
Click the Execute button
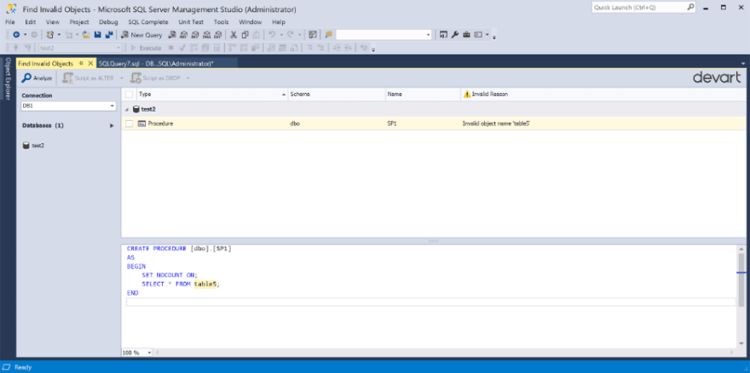pyautogui.click(x=146, y=48)
